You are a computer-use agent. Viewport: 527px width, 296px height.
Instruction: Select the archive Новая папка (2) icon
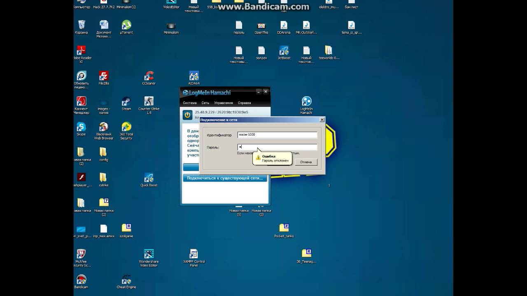(x=104, y=207)
